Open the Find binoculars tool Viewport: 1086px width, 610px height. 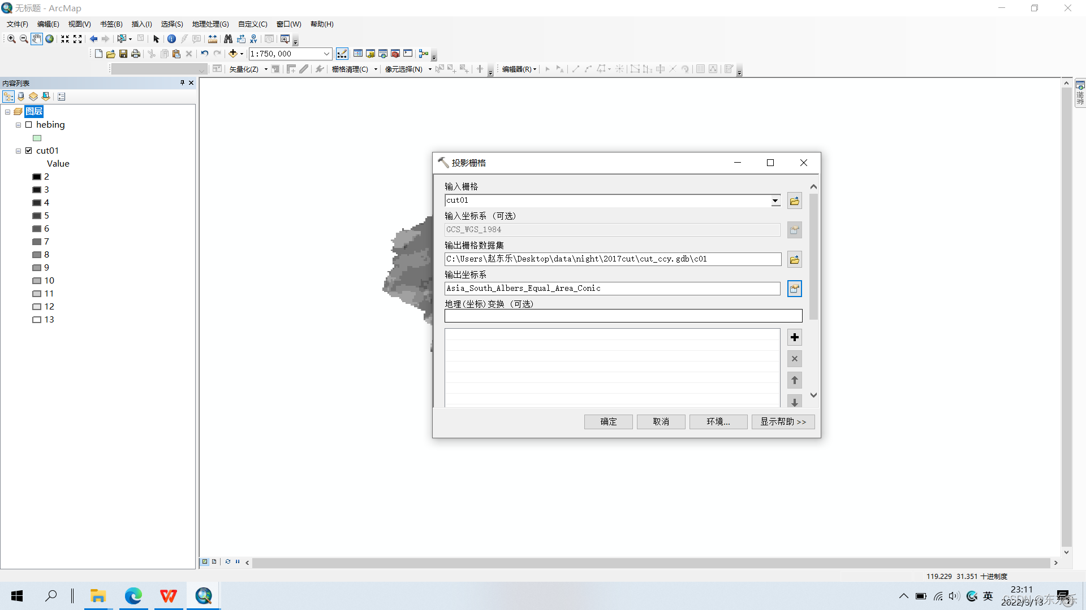tap(228, 39)
